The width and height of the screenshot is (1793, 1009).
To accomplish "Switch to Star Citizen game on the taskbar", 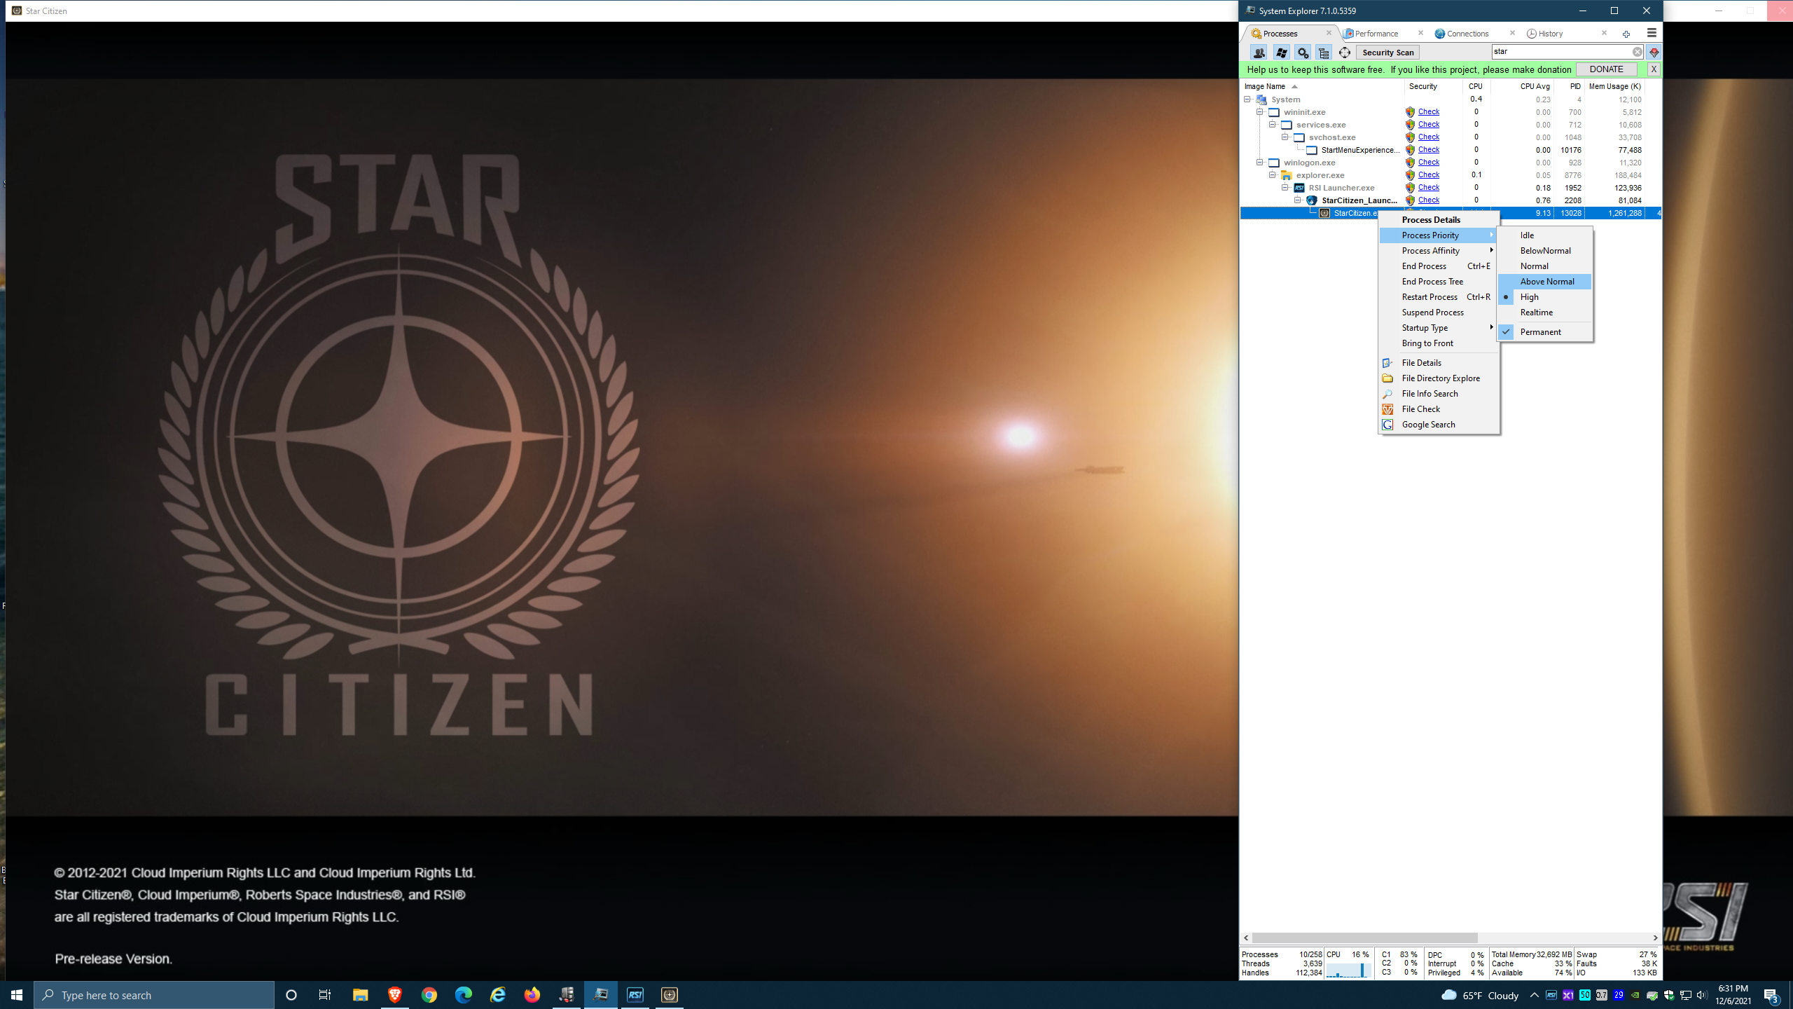I will click(x=670, y=995).
